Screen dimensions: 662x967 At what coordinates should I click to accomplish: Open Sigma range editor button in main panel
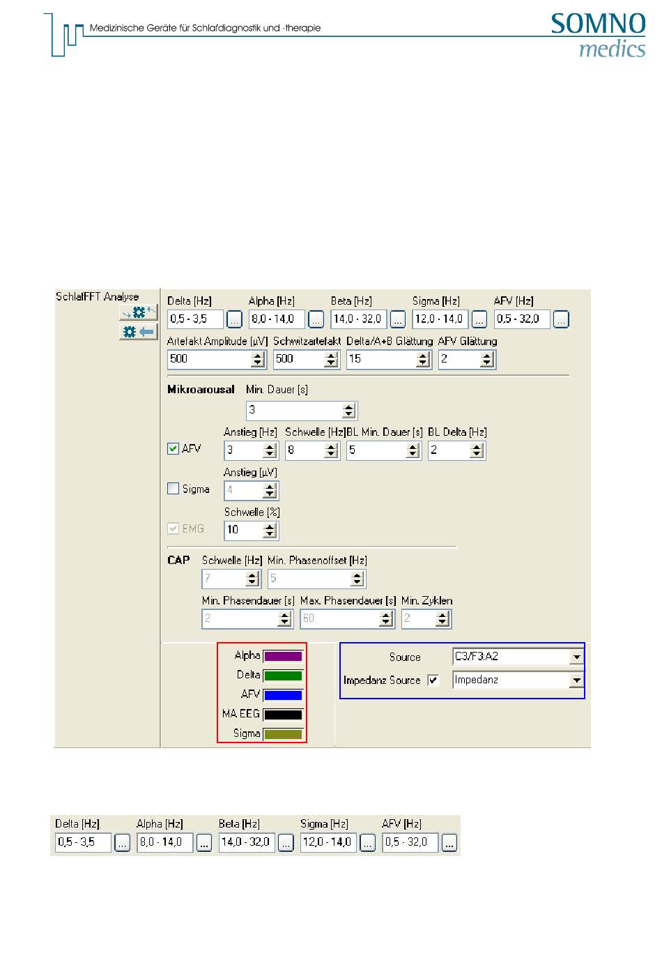click(x=479, y=319)
